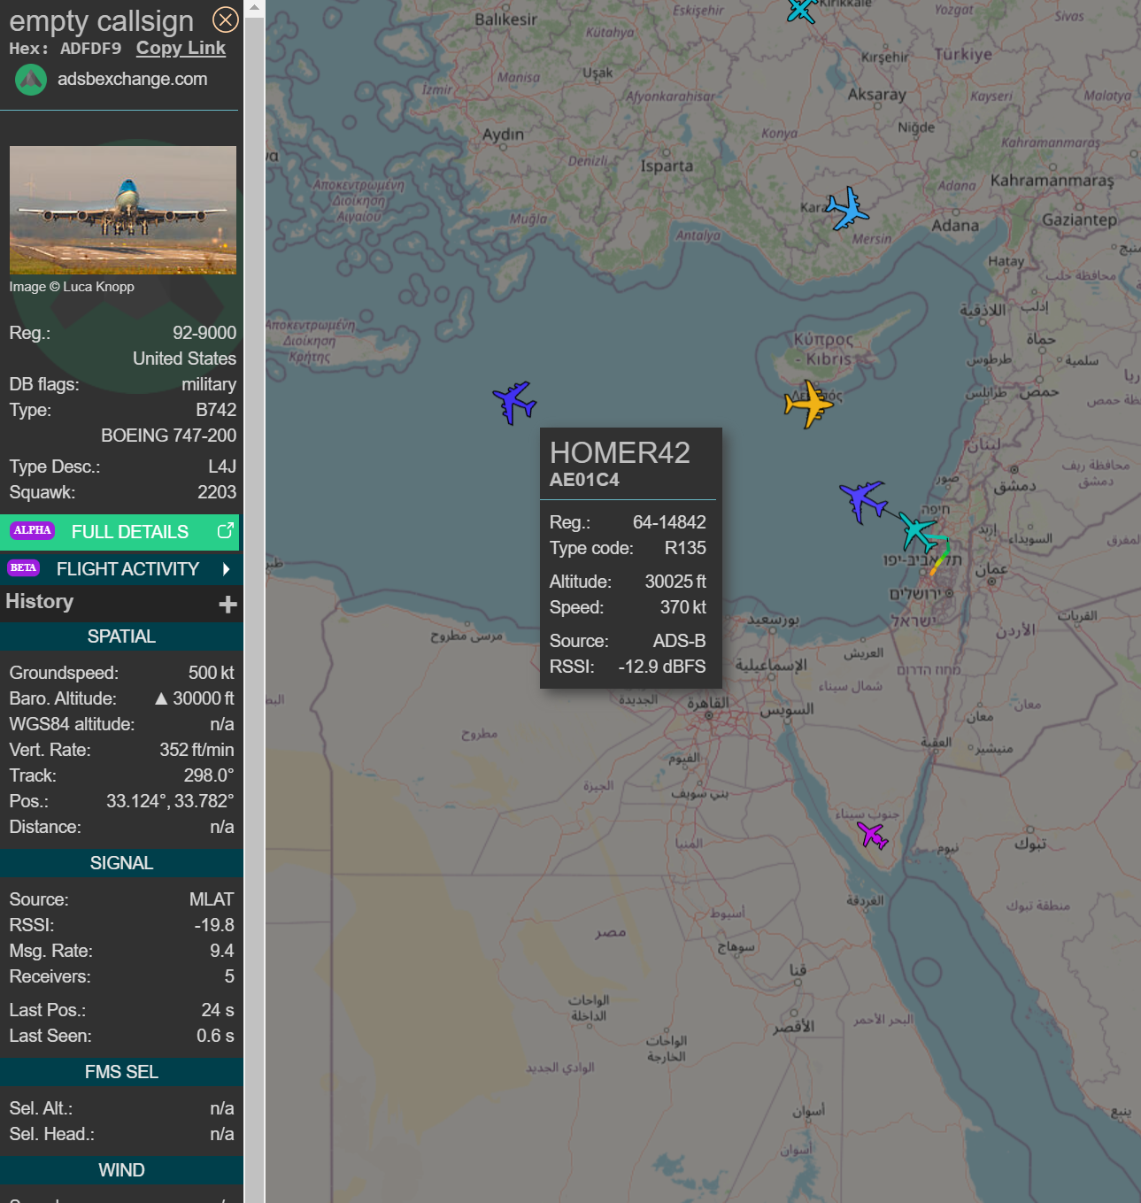Click the ADFDF9 hex value

pyautogui.click(x=90, y=49)
